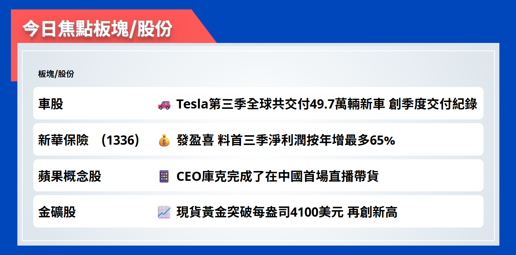Click the stock code (1336)
This screenshot has height=255, width=516.
click(x=121, y=140)
